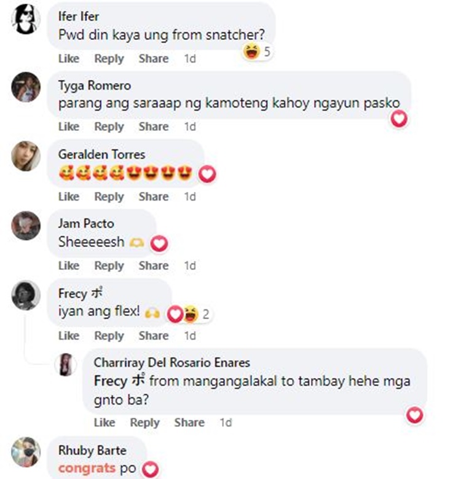Image resolution: width=461 pixels, height=479 pixels.
Task: Open Ifer Ifer's profile picture
Action: pos(26,19)
